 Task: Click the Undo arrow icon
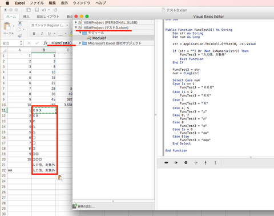[44, 10]
